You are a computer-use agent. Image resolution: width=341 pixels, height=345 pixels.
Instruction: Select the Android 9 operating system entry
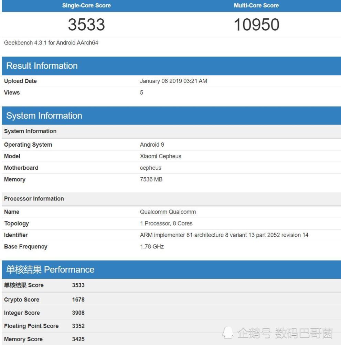[152, 145]
